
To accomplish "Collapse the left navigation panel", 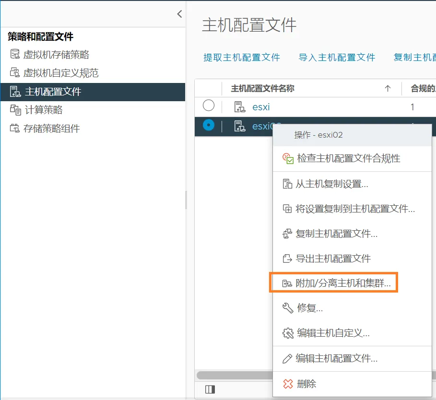I will tap(179, 14).
